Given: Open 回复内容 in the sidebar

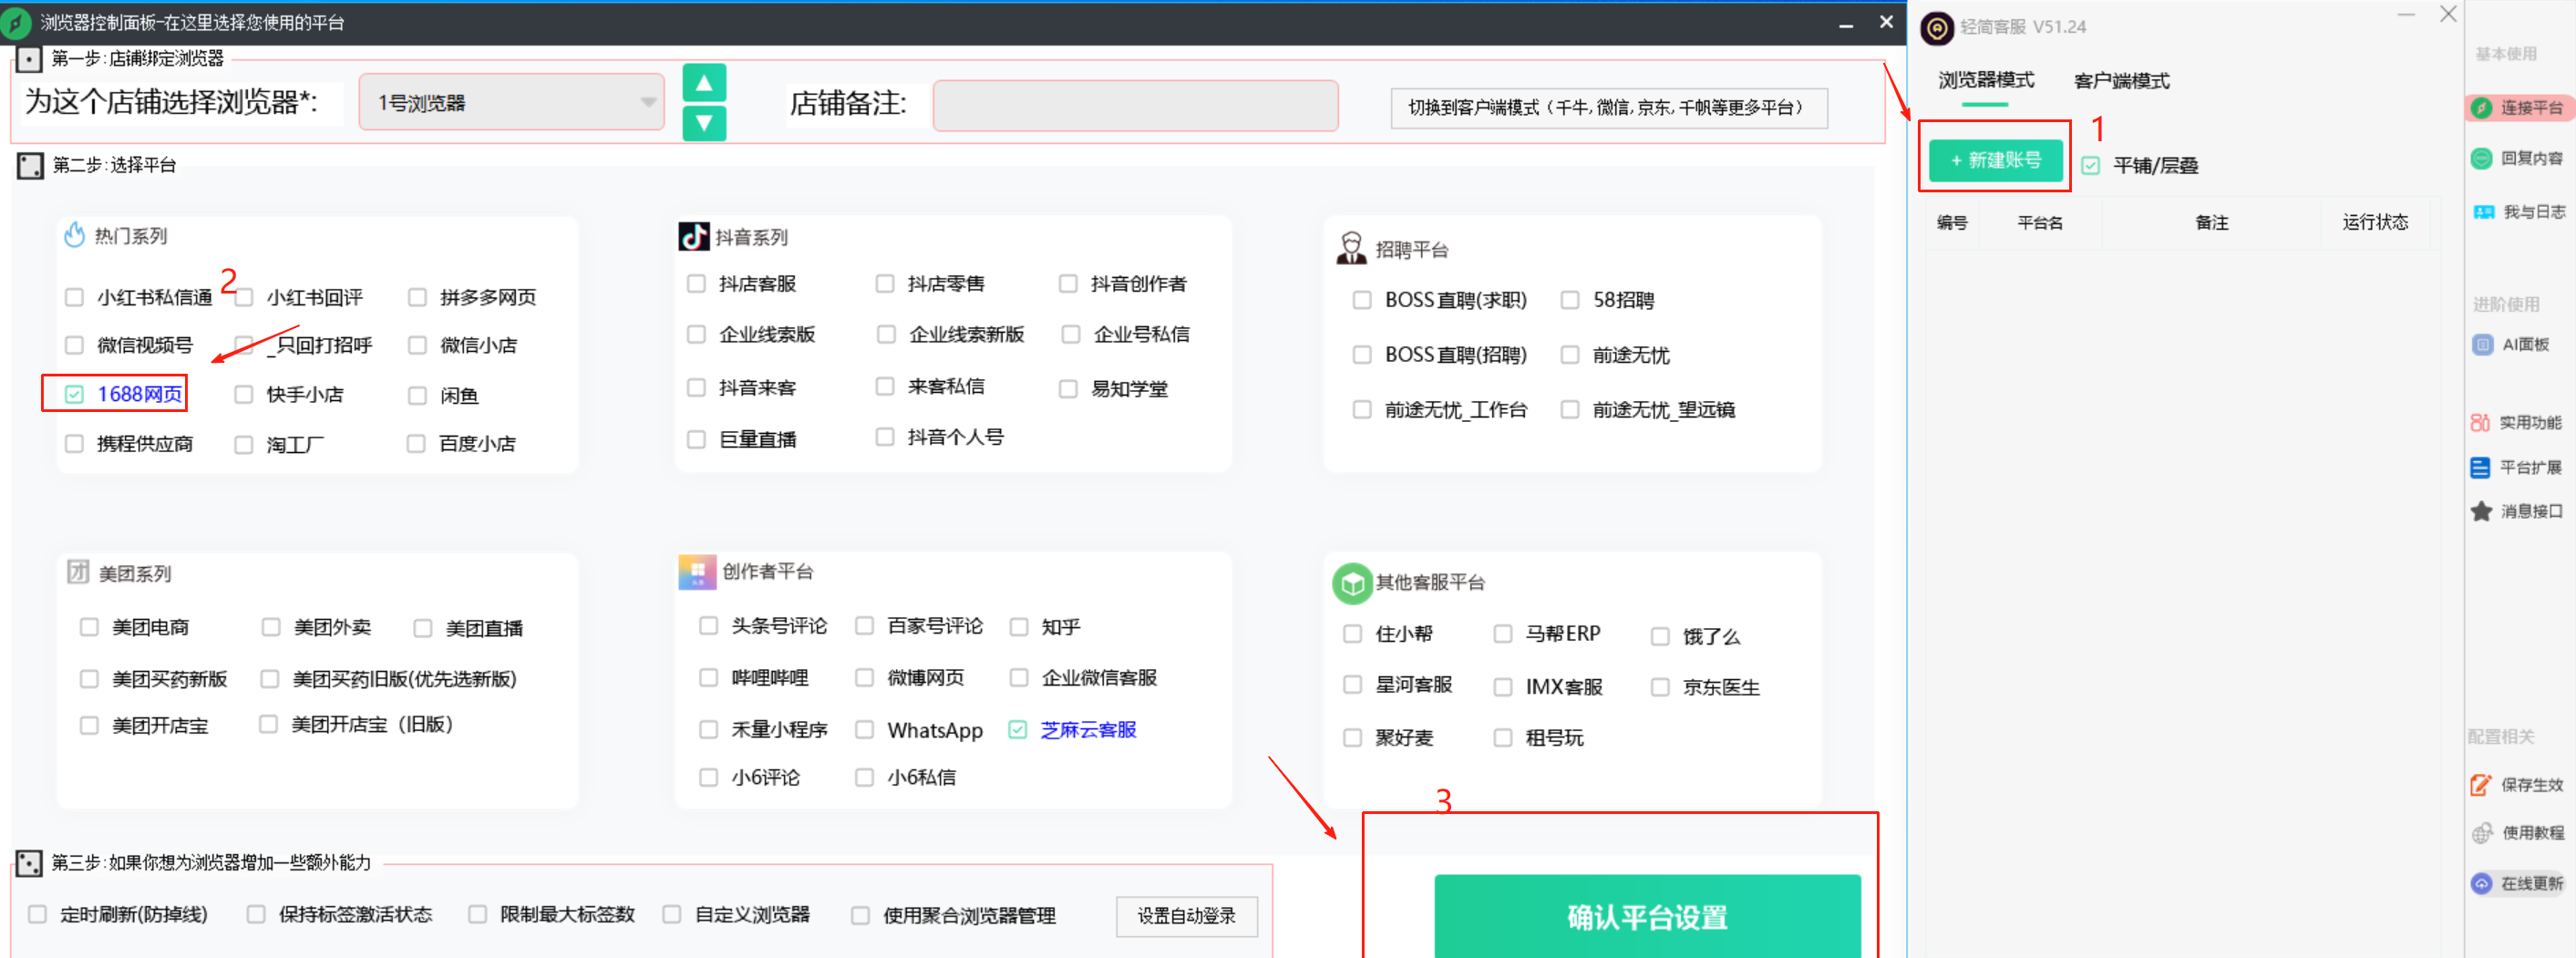Looking at the screenshot, I should tap(2516, 158).
